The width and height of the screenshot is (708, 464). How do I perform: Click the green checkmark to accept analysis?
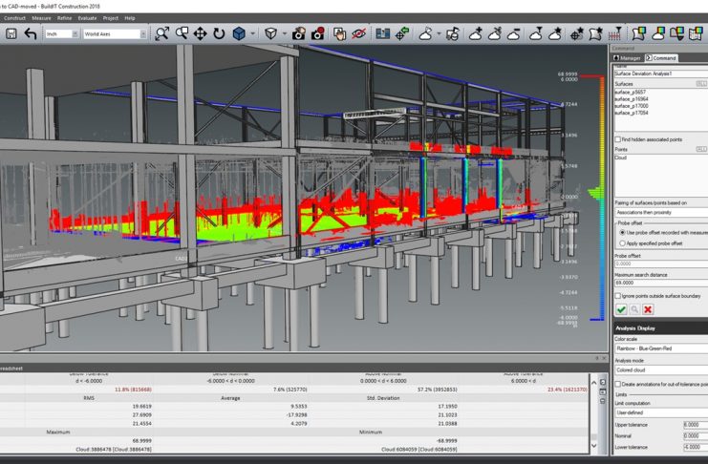click(x=621, y=309)
